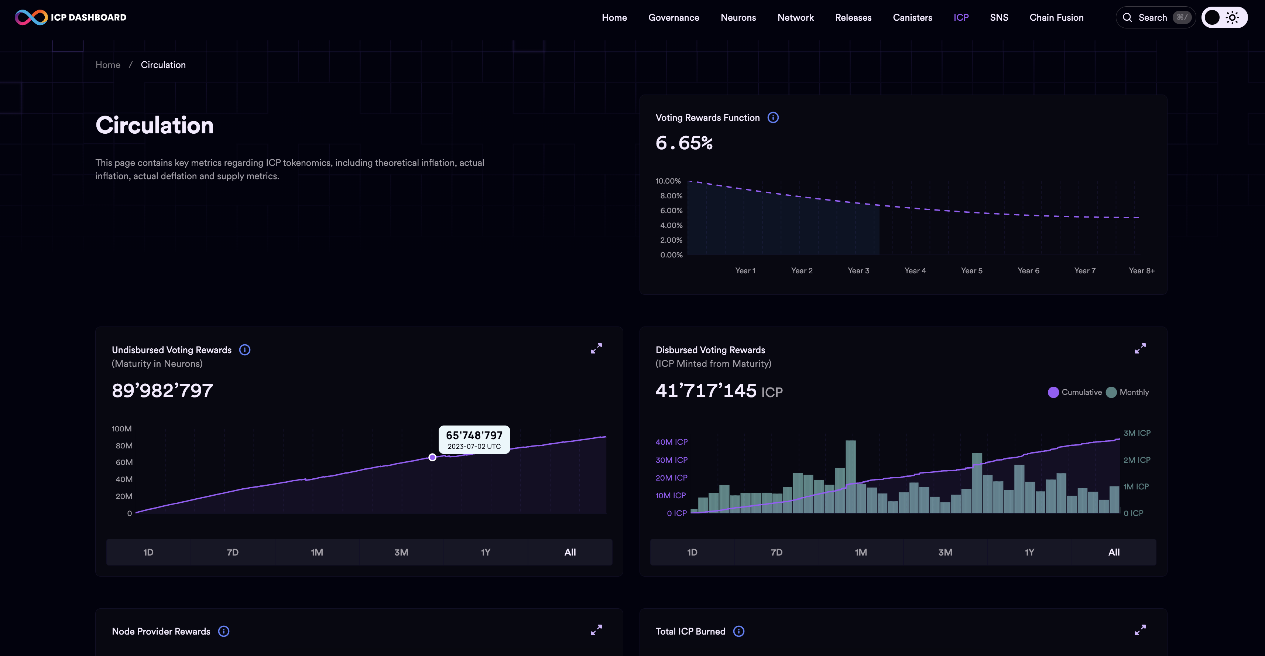Click the "(ICP Minted from Maturity)" subtitle
Screen dimensions: 1265x656
point(713,363)
